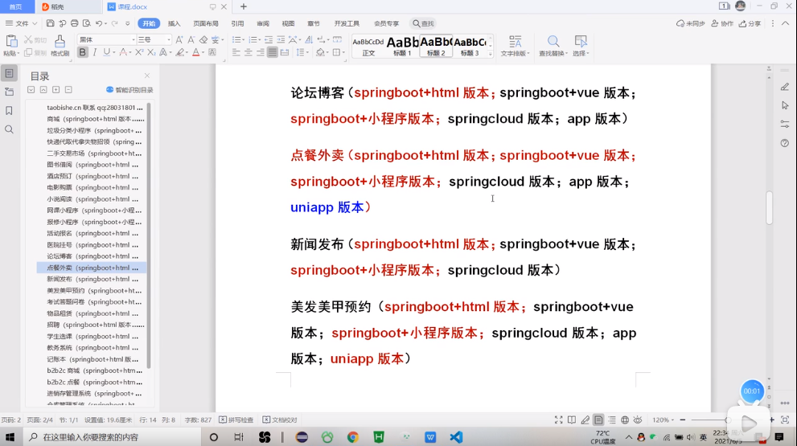
Task: Open the font name dropdown showing 黑体
Action: click(106, 39)
